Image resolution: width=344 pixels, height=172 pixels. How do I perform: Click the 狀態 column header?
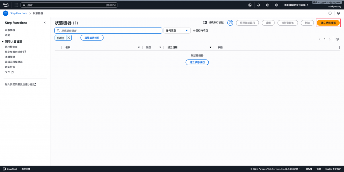tap(220, 47)
